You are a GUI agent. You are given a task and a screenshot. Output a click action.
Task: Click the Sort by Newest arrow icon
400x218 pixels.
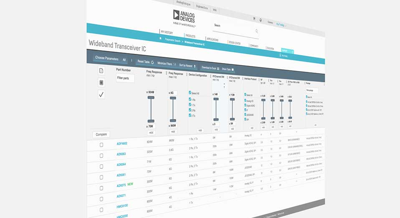[x=195, y=66]
